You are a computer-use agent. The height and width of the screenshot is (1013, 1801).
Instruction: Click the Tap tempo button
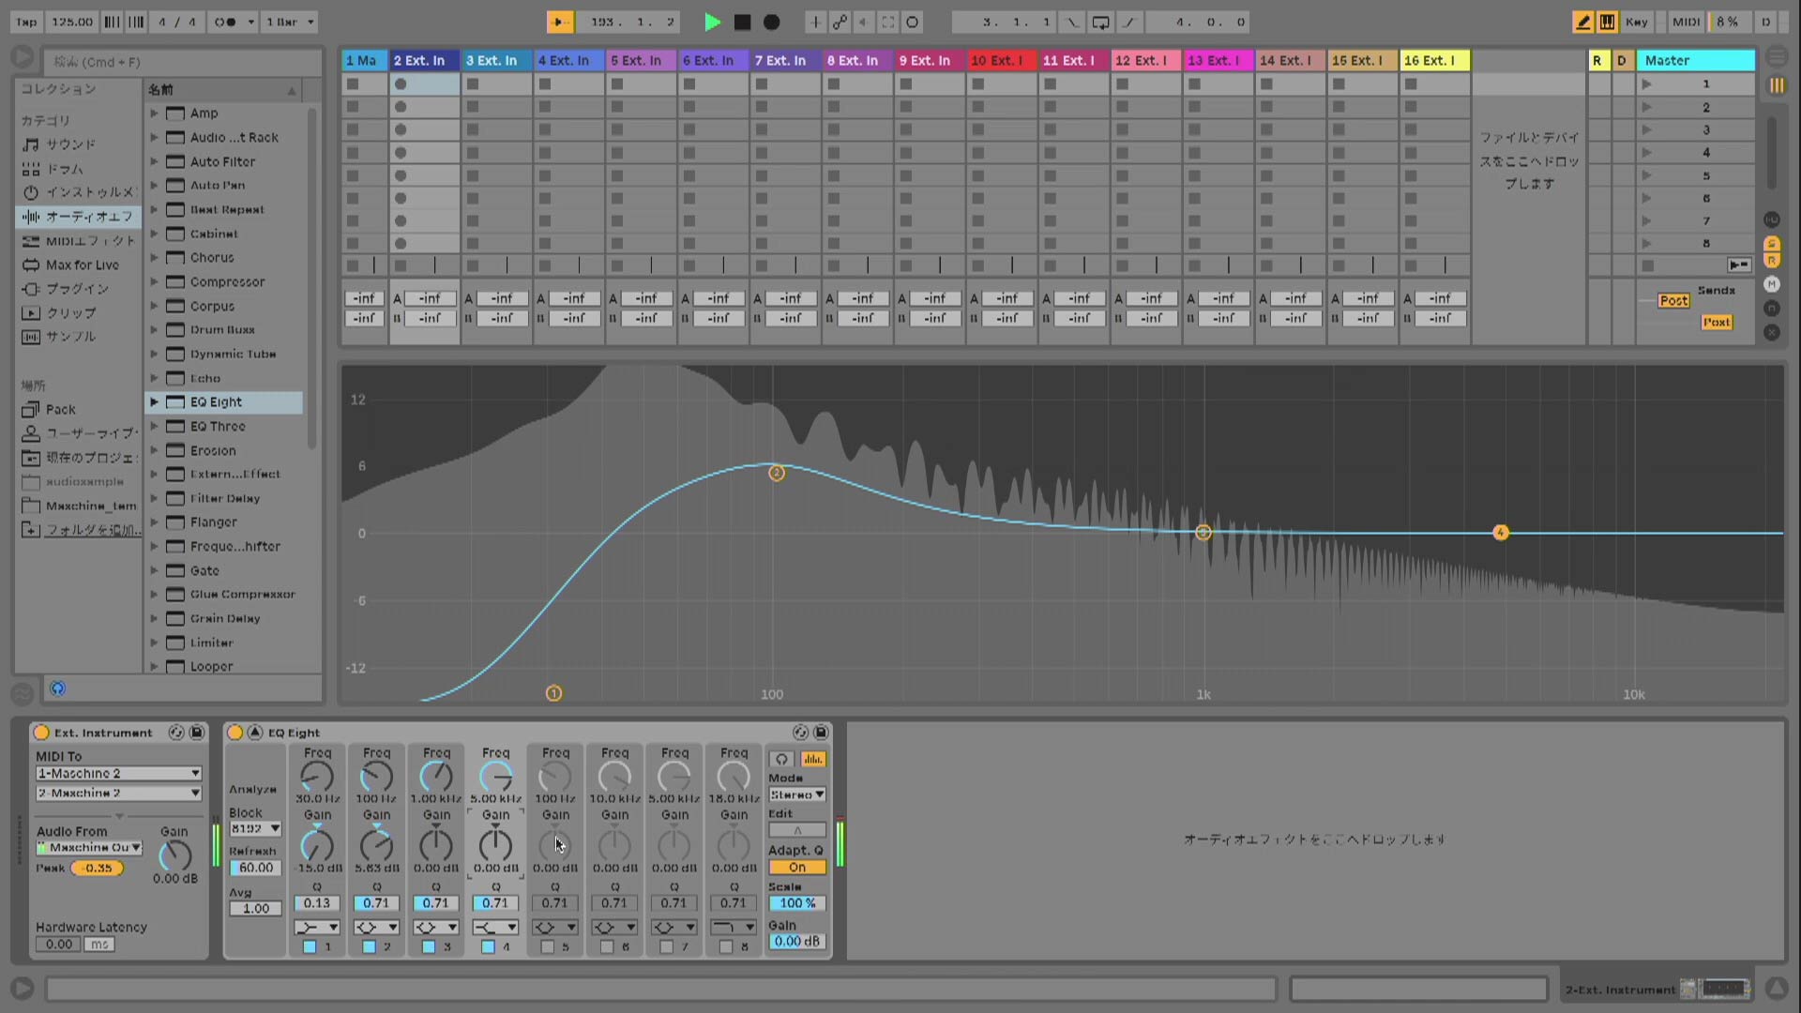[x=26, y=22]
